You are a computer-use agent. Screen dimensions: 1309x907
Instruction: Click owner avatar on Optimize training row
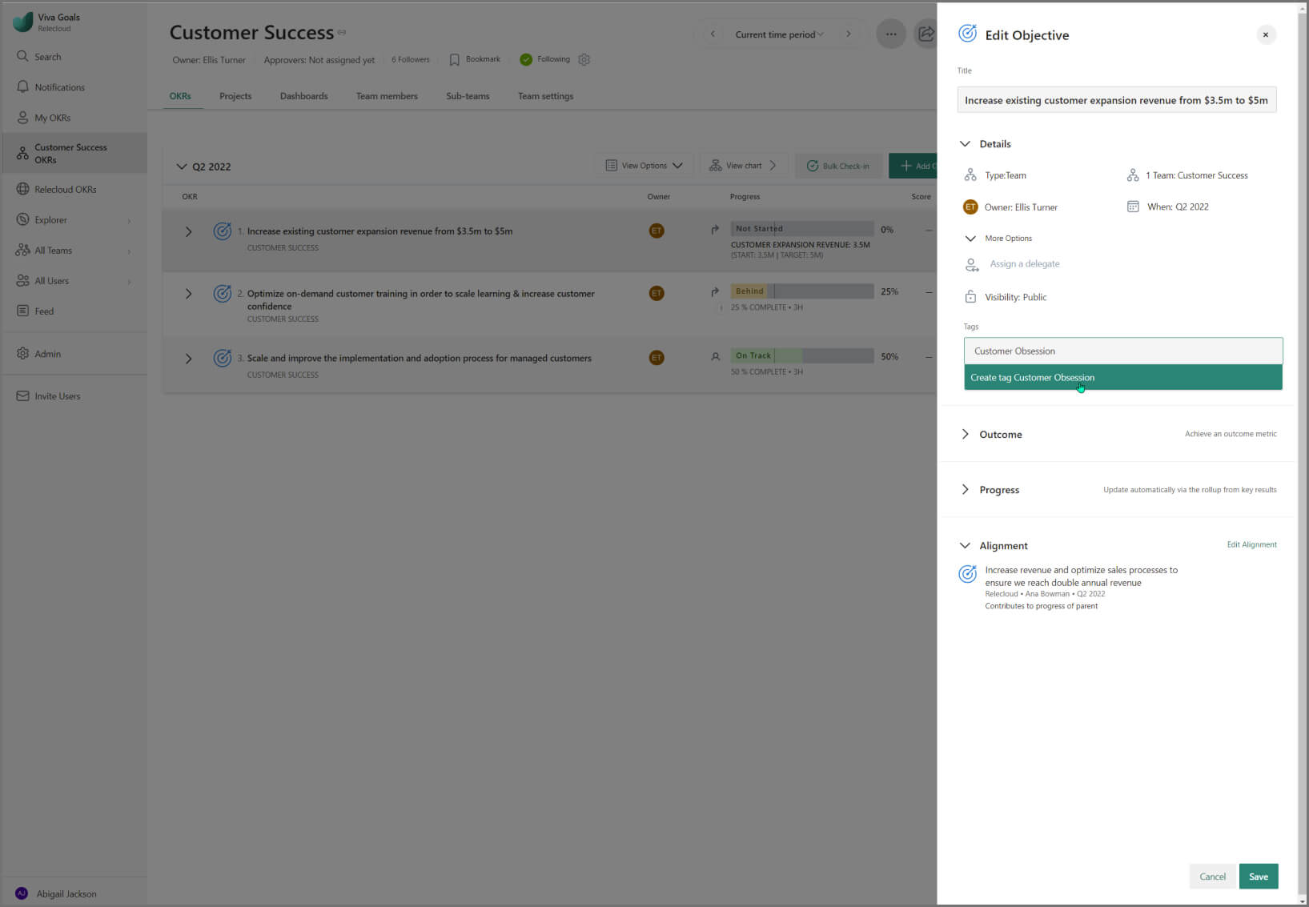point(657,293)
